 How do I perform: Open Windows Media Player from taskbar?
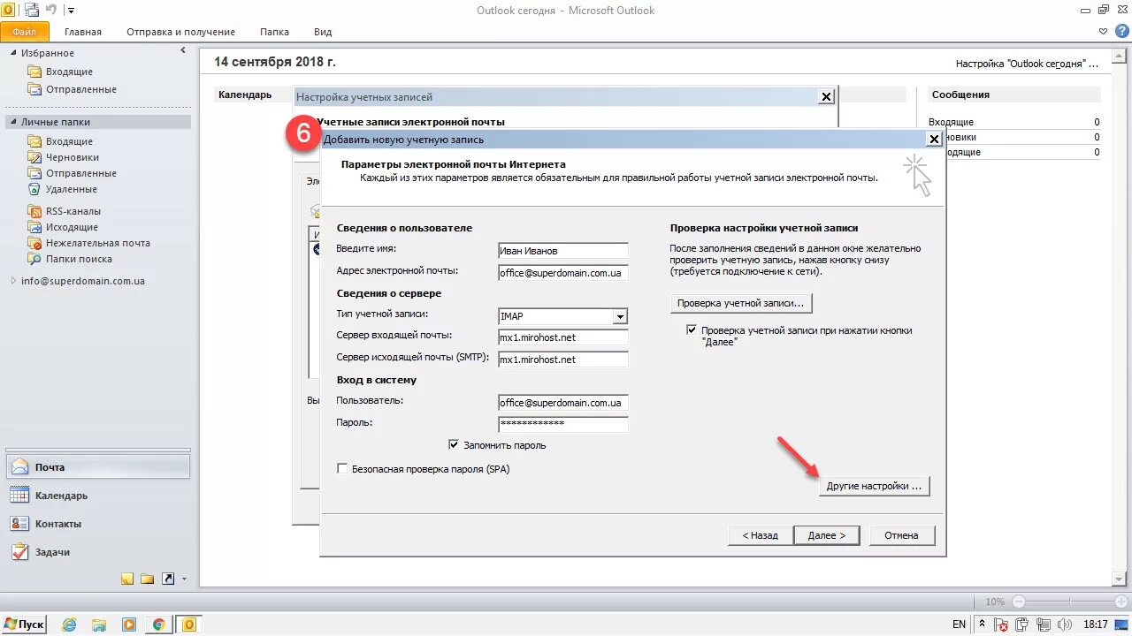click(129, 625)
